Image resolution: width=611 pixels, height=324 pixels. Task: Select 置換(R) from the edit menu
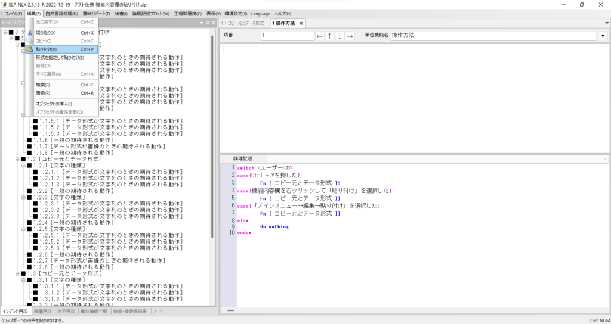point(61,93)
